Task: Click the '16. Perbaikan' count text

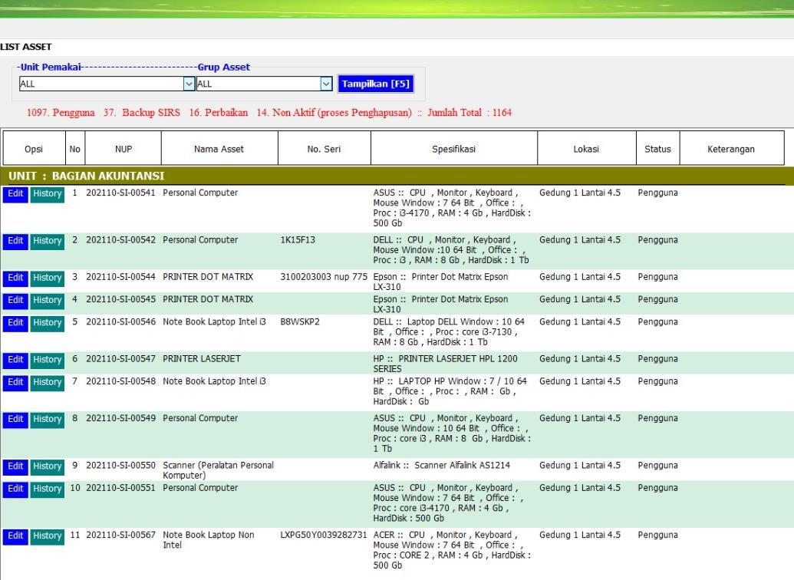Action: (x=218, y=113)
